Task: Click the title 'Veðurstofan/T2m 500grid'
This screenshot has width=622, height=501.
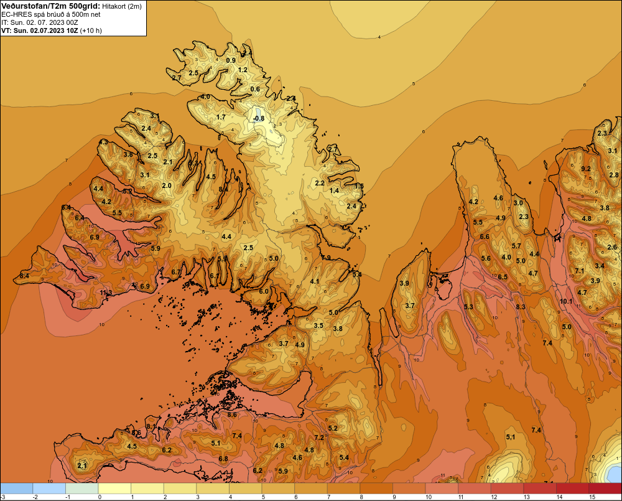Action: (51, 6)
